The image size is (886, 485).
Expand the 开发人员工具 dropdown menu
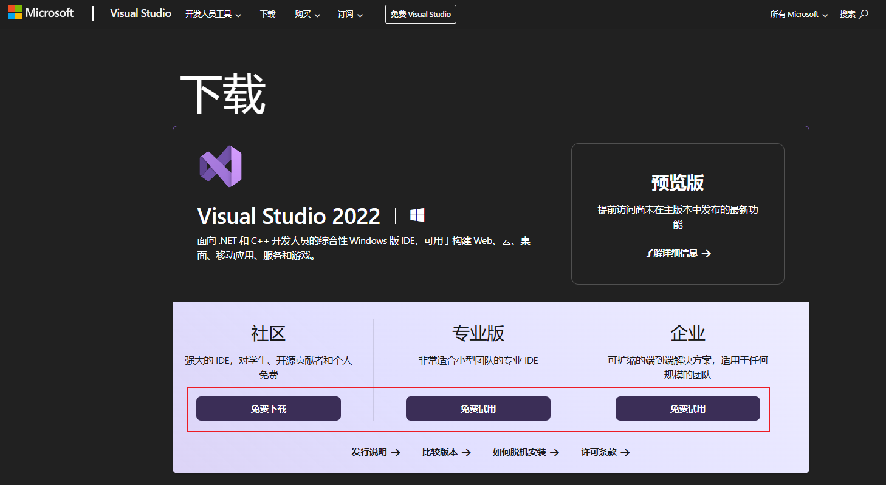click(x=213, y=14)
